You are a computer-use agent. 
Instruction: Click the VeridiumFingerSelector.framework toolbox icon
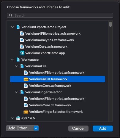click(26, 112)
